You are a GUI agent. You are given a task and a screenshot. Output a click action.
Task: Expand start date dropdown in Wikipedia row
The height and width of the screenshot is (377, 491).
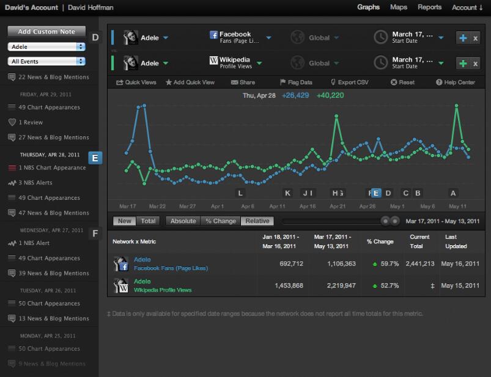click(x=441, y=63)
